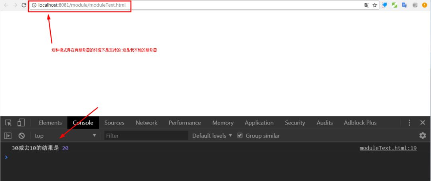Open the Memory tab

pyautogui.click(x=223, y=123)
